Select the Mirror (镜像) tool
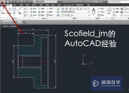Image resolution: width=129 pixels, height=93 pixels. pos(41,12)
